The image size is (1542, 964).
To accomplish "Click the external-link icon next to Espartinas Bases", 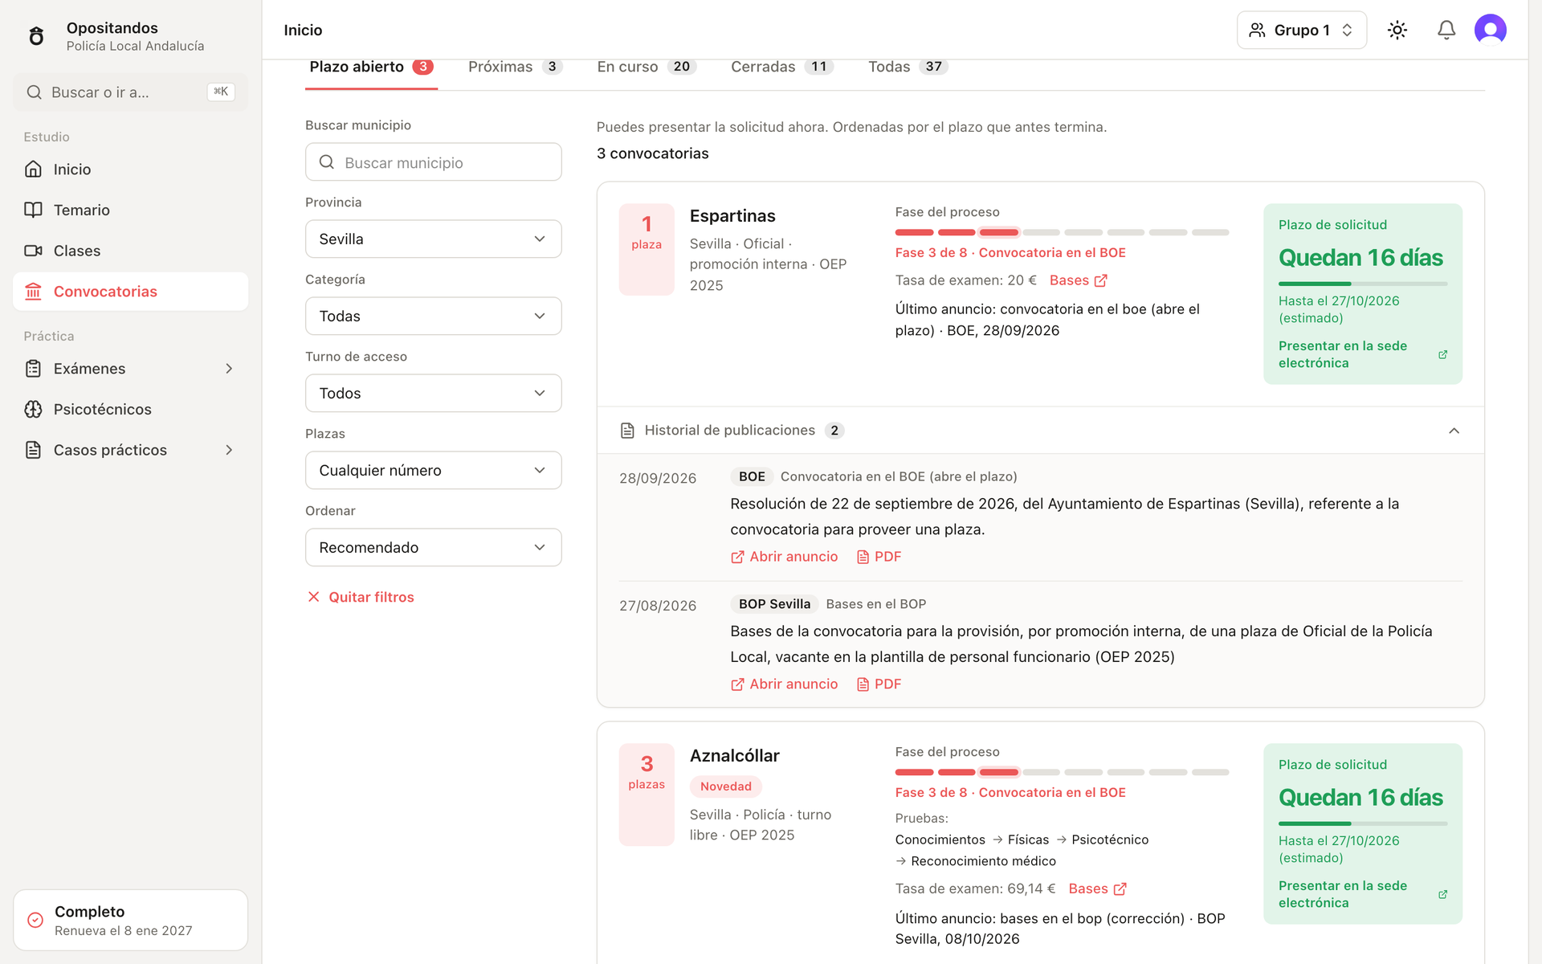I will (x=1101, y=280).
